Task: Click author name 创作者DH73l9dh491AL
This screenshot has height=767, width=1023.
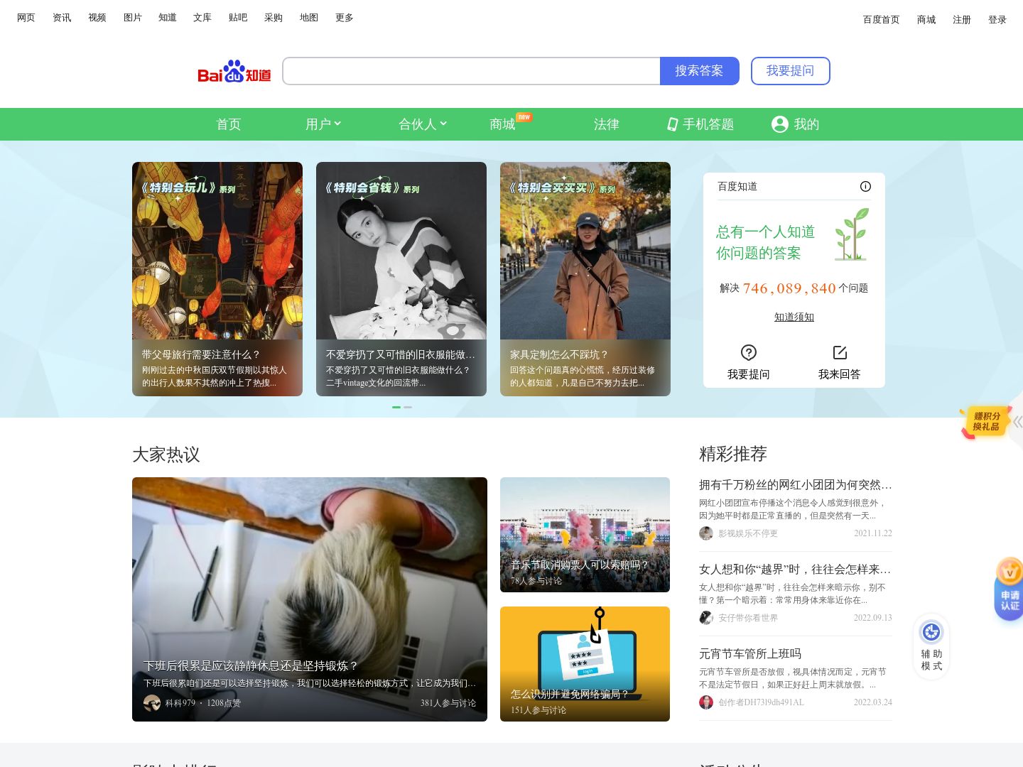Action: (761, 702)
